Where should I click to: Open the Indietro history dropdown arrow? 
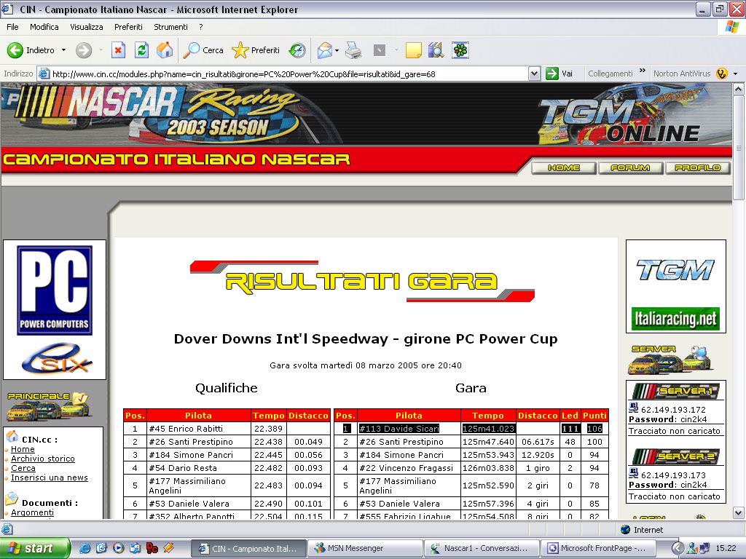coord(64,50)
